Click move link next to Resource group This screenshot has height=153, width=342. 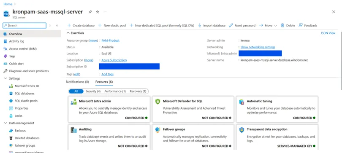pos(93,40)
